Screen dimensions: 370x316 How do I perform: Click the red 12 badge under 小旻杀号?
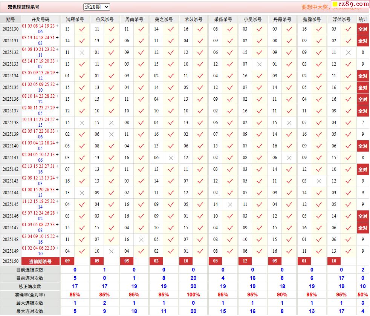click(245, 261)
